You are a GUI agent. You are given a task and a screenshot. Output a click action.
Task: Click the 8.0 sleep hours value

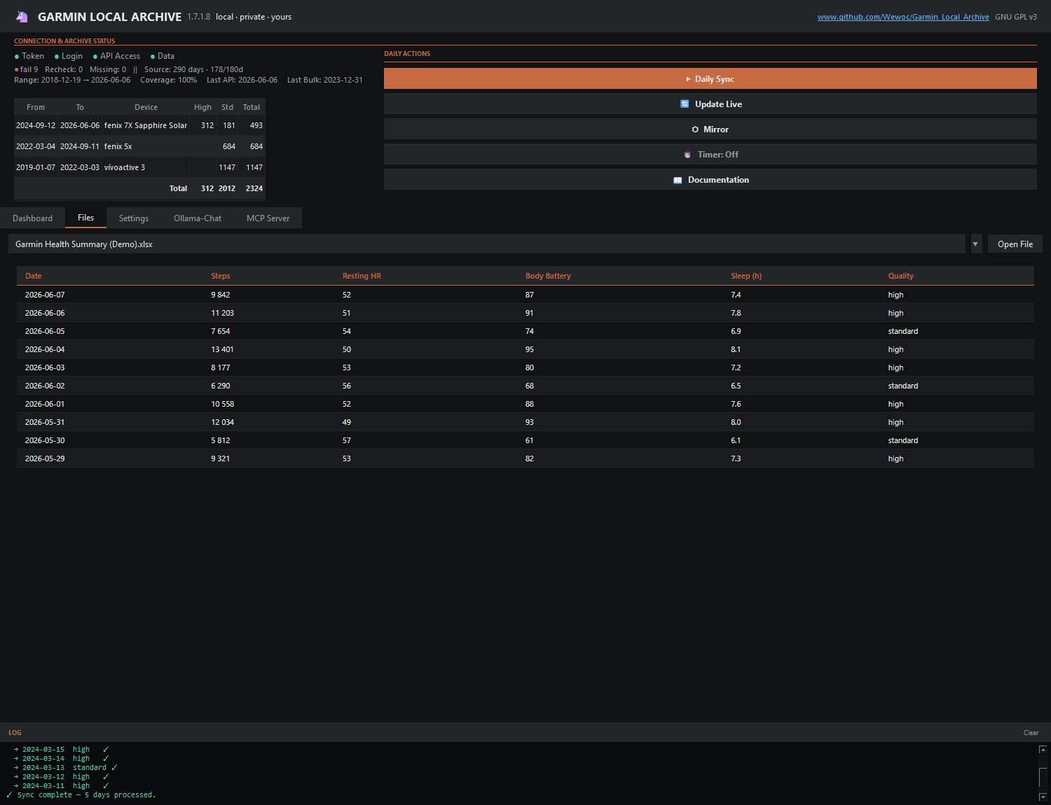[x=736, y=422]
